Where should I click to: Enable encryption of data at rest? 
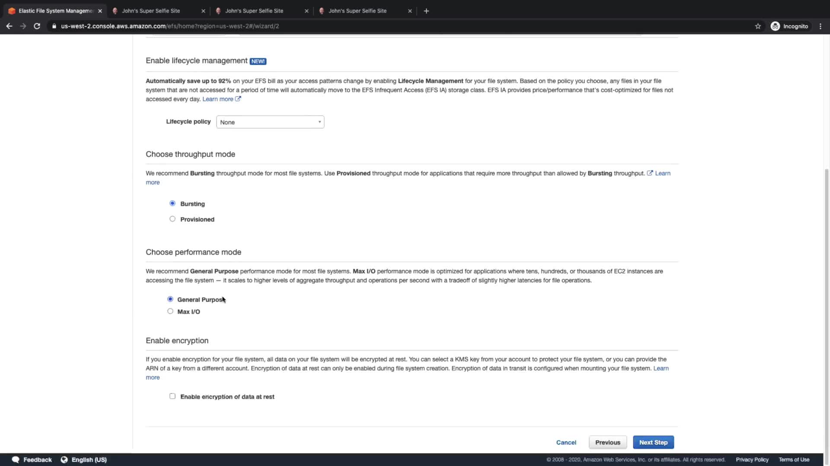pyautogui.click(x=172, y=396)
